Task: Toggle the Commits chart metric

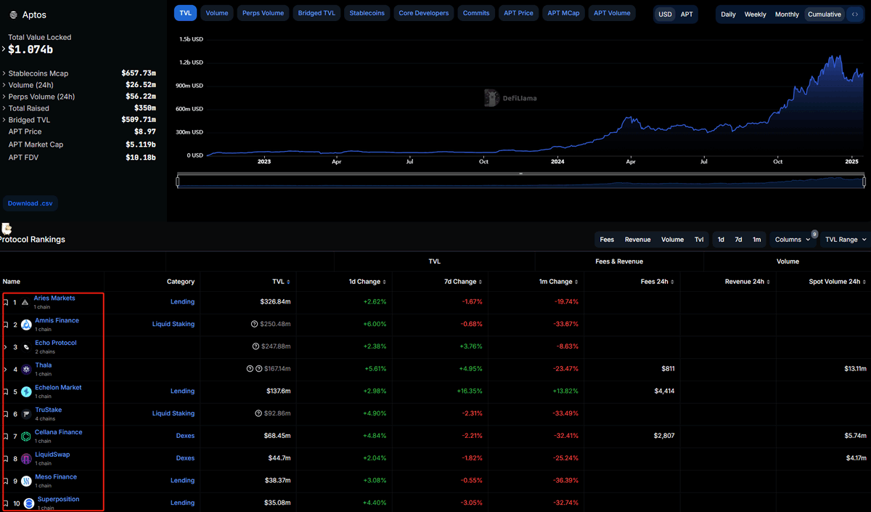Action: click(476, 13)
